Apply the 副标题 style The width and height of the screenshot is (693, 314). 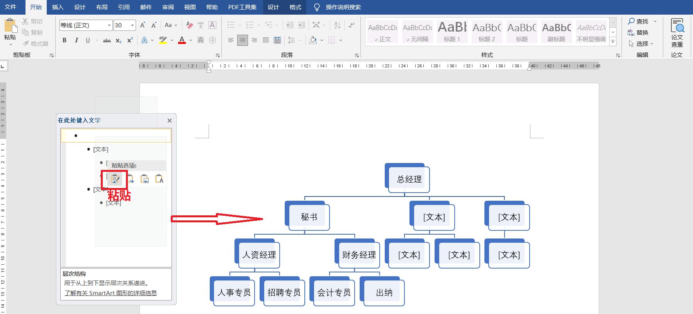[x=556, y=31]
